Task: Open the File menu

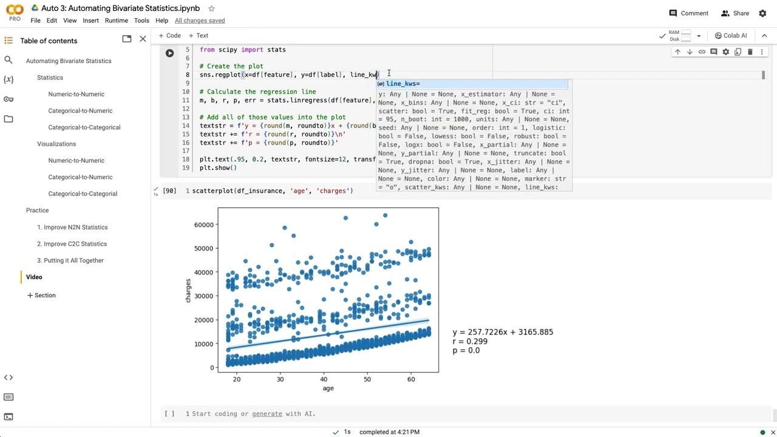Action: click(36, 21)
